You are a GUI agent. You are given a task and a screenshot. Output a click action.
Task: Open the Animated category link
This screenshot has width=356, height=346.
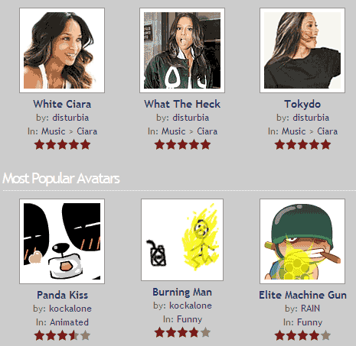click(x=69, y=322)
